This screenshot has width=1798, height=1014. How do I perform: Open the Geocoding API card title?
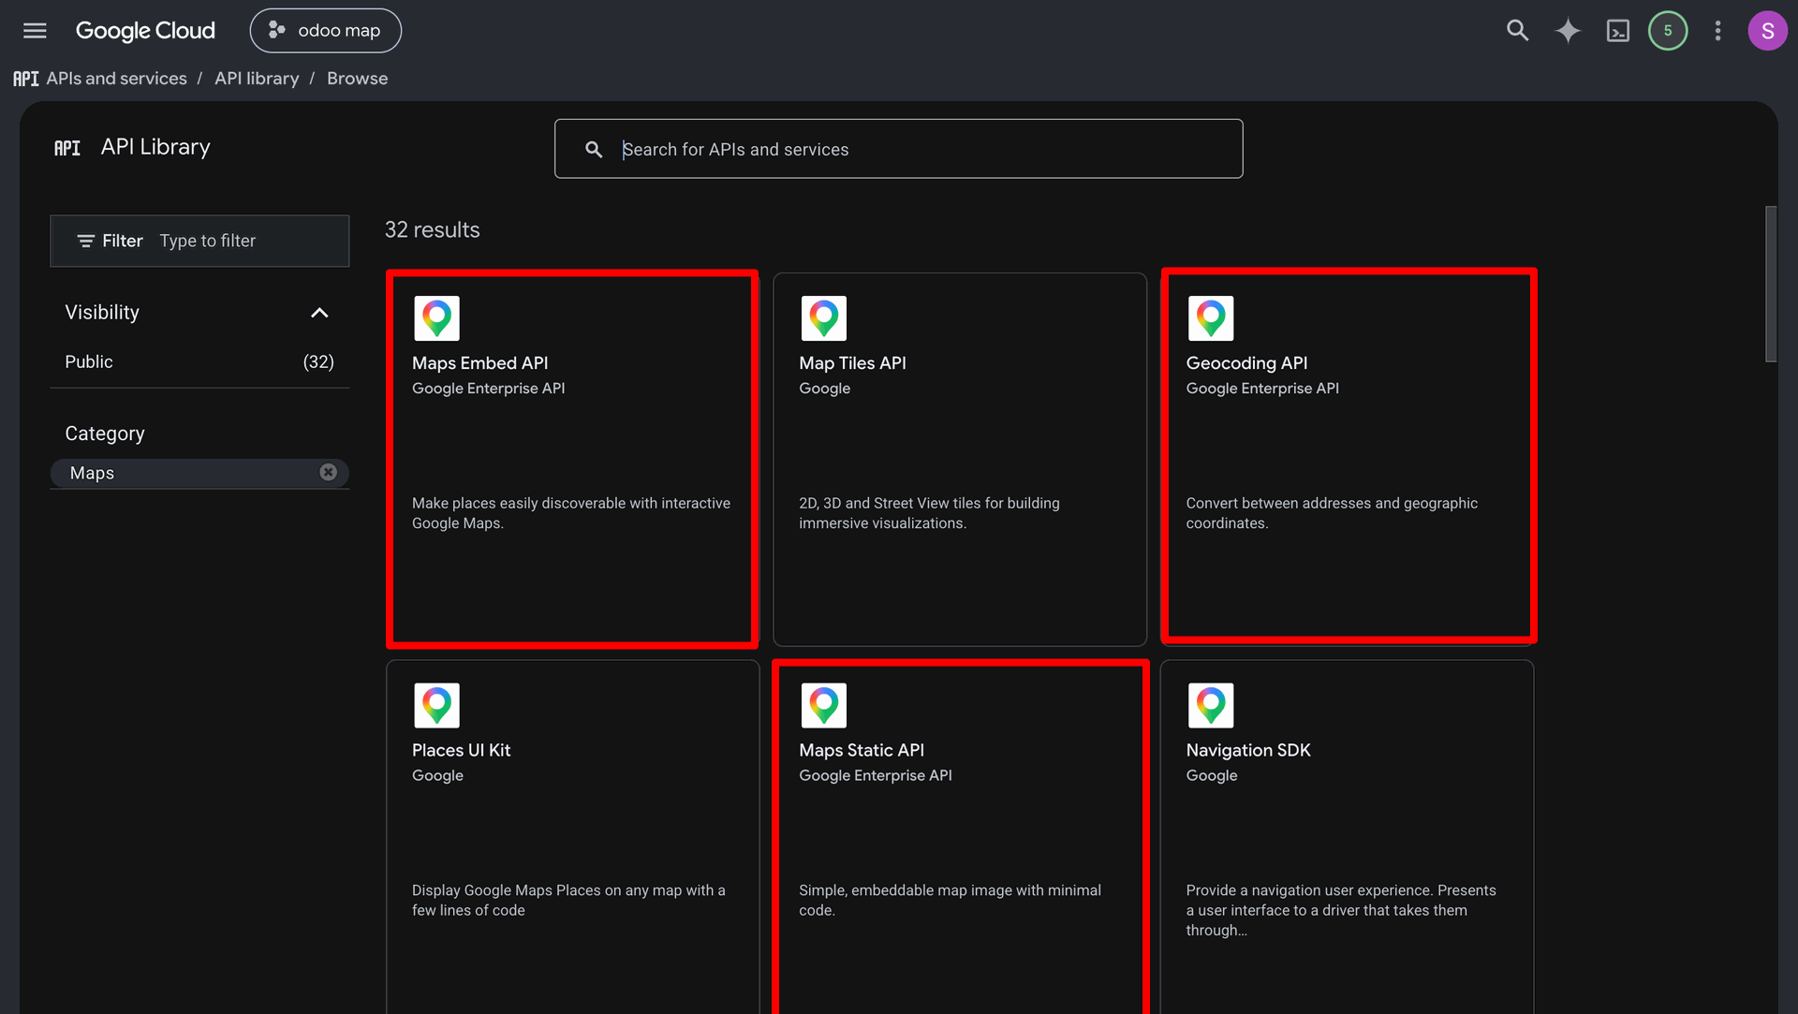click(x=1246, y=363)
